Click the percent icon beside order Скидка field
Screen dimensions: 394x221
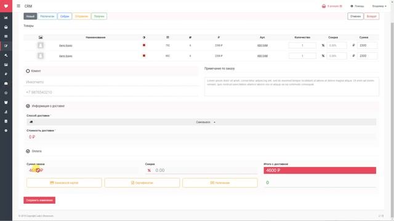(149, 171)
